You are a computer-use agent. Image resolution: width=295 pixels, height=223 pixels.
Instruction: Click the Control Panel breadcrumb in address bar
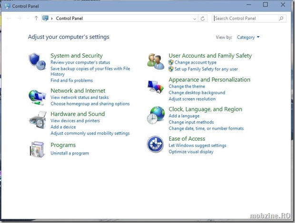pos(69,19)
